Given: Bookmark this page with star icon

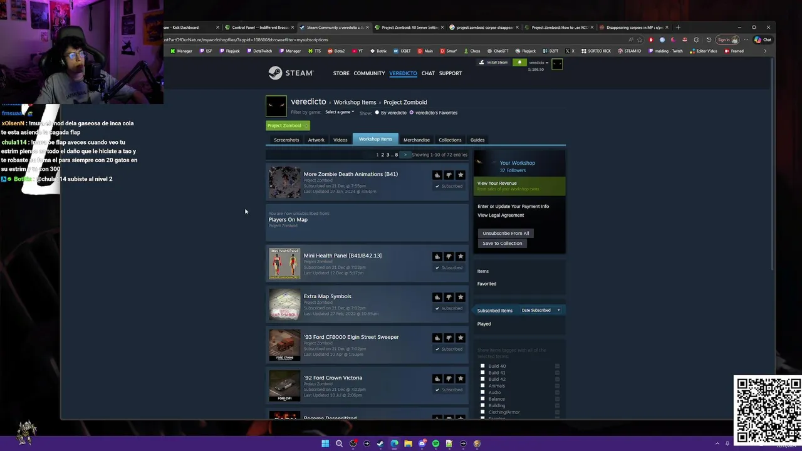Looking at the screenshot, I should 640,39.
